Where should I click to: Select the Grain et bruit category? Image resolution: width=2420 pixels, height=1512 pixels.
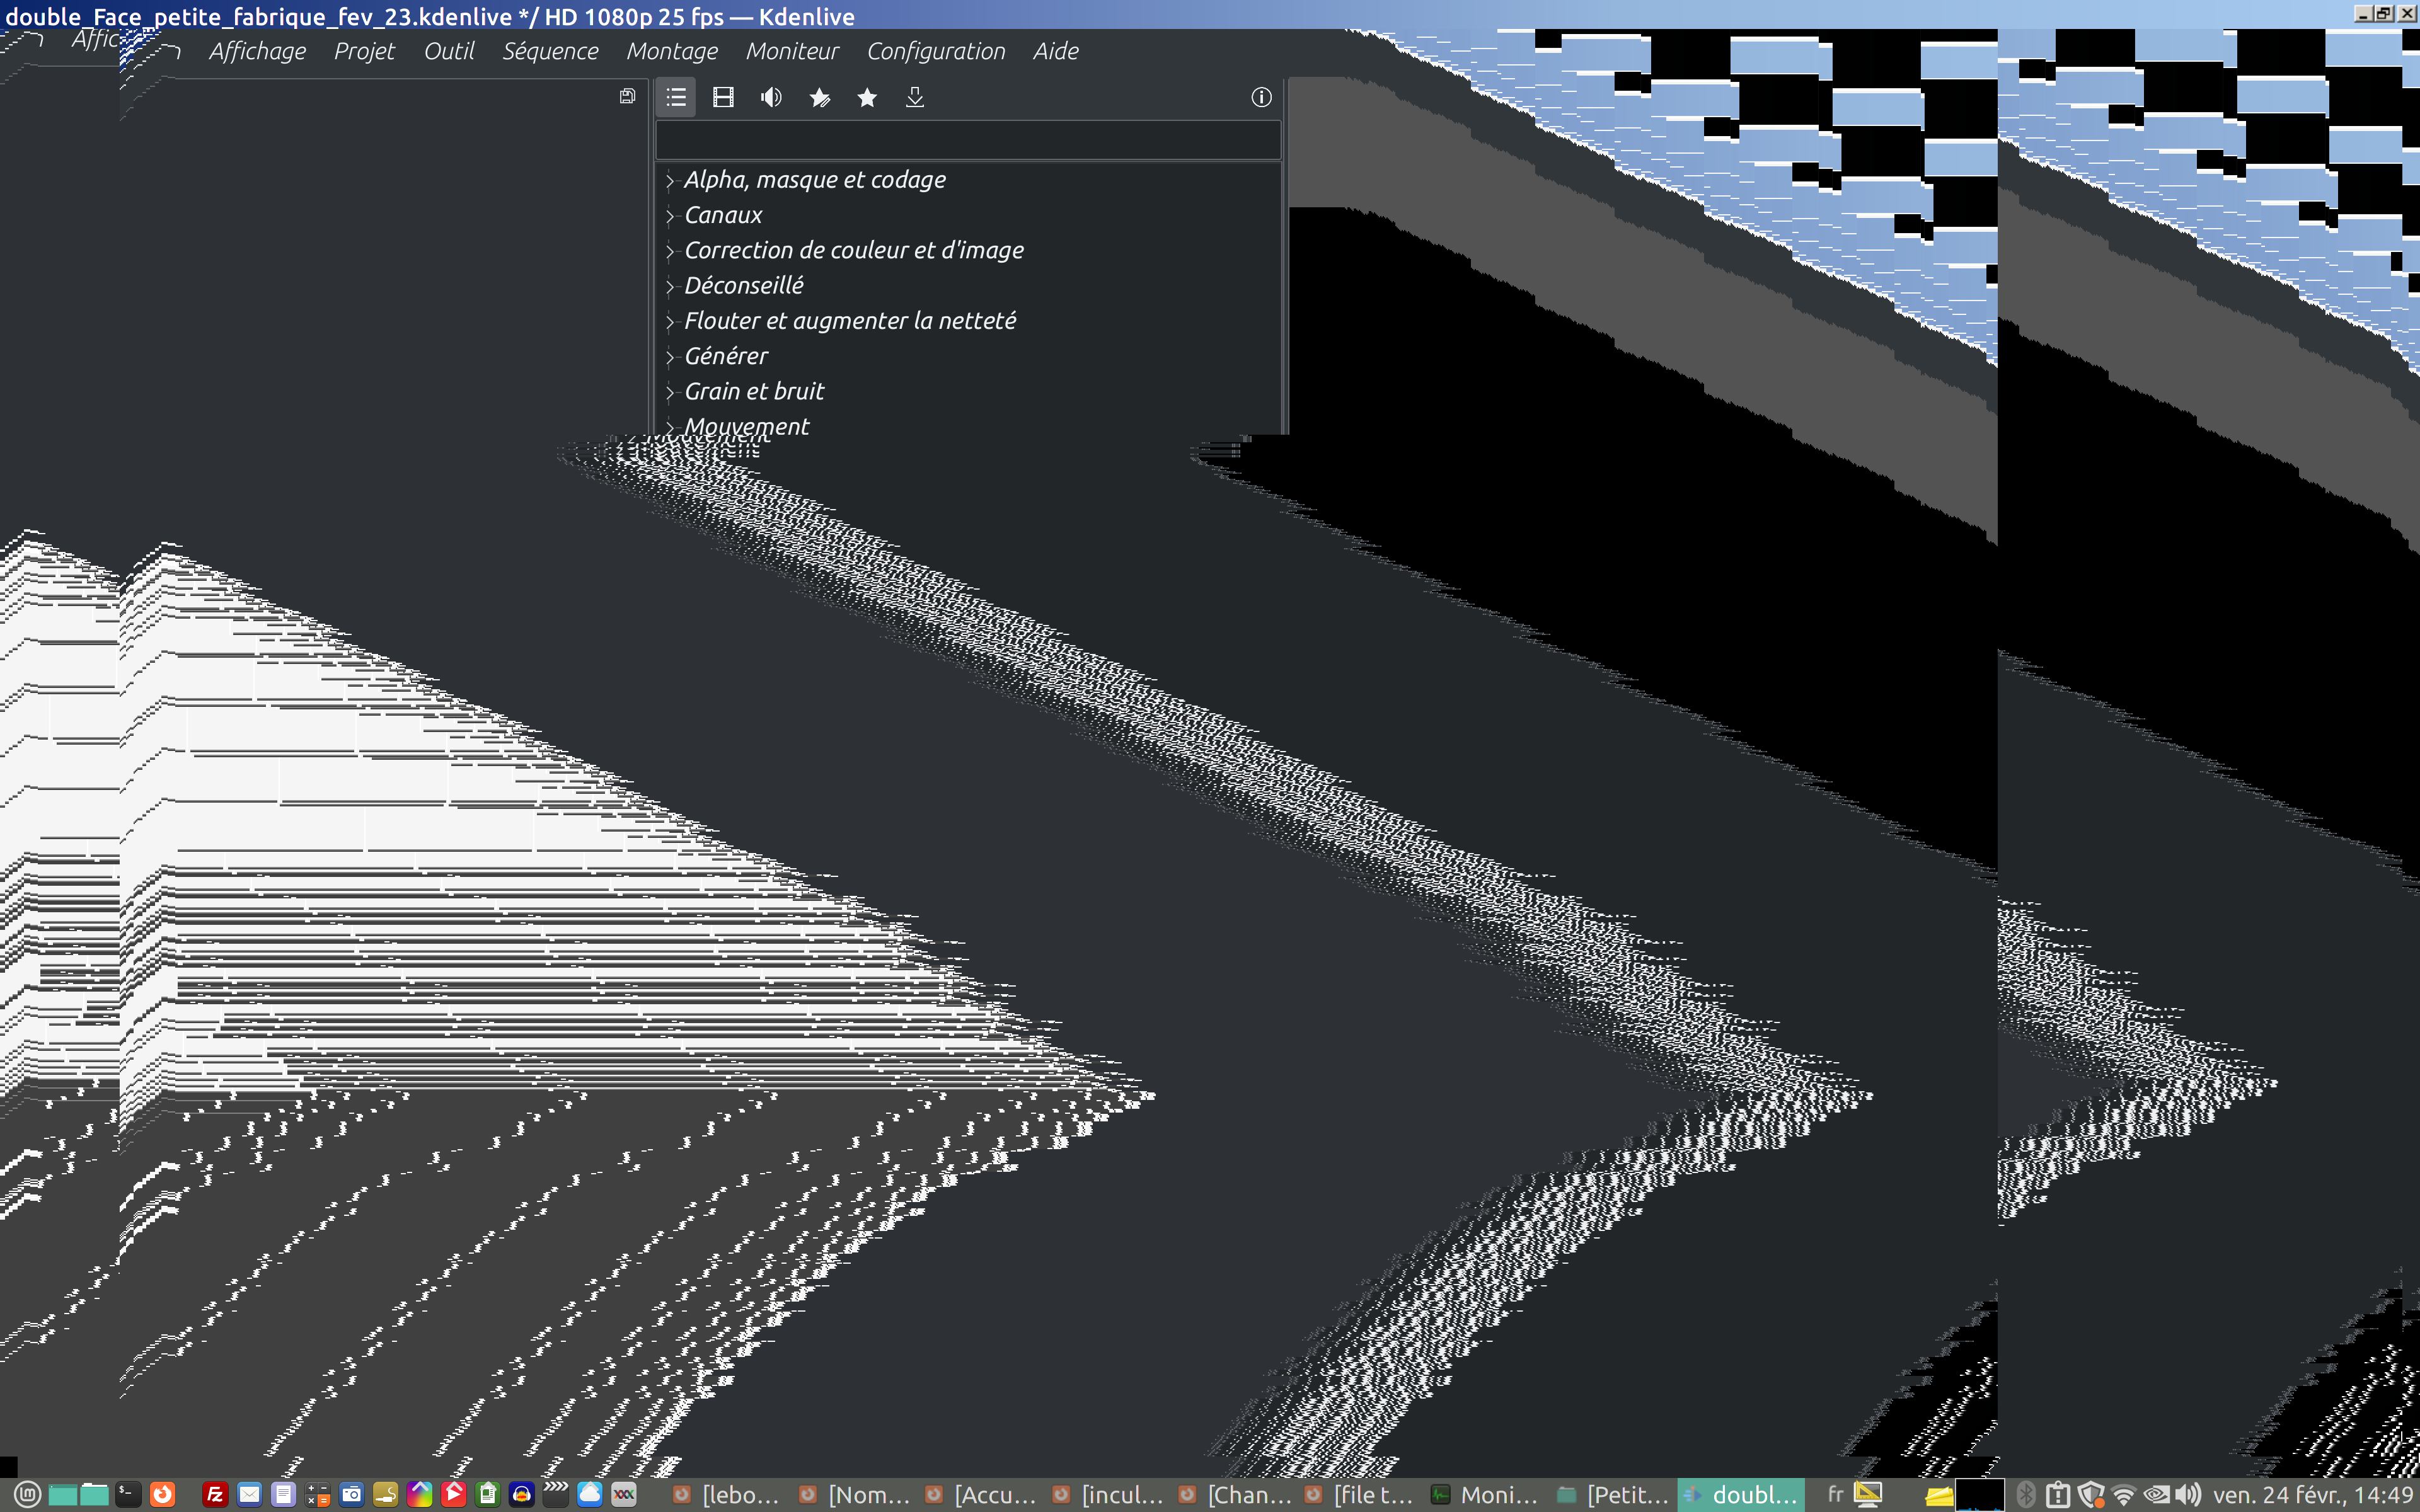click(753, 391)
